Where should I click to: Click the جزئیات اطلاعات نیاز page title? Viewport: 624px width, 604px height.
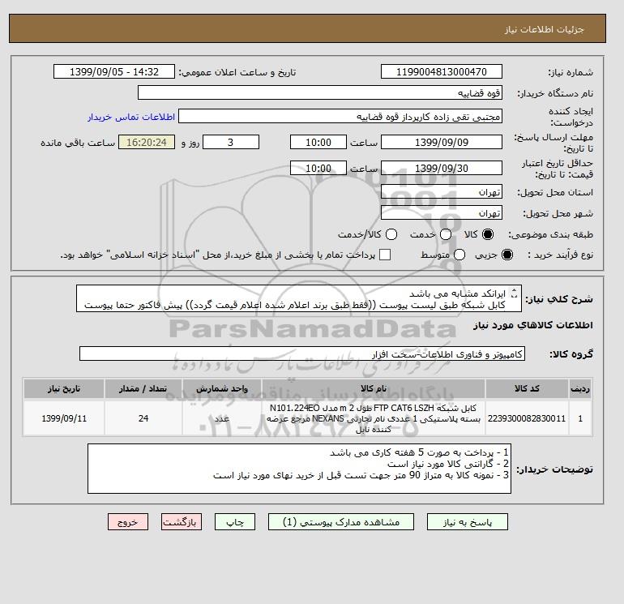[x=544, y=29]
